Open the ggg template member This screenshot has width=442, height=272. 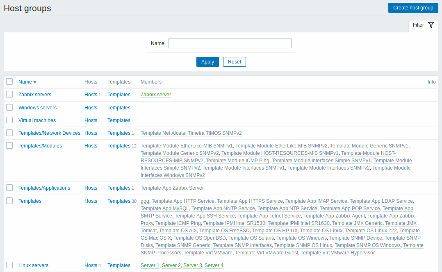145,201
